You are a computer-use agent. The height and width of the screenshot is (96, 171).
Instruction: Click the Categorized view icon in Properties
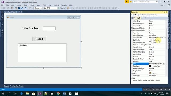pyautogui.click(x=133, y=18)
